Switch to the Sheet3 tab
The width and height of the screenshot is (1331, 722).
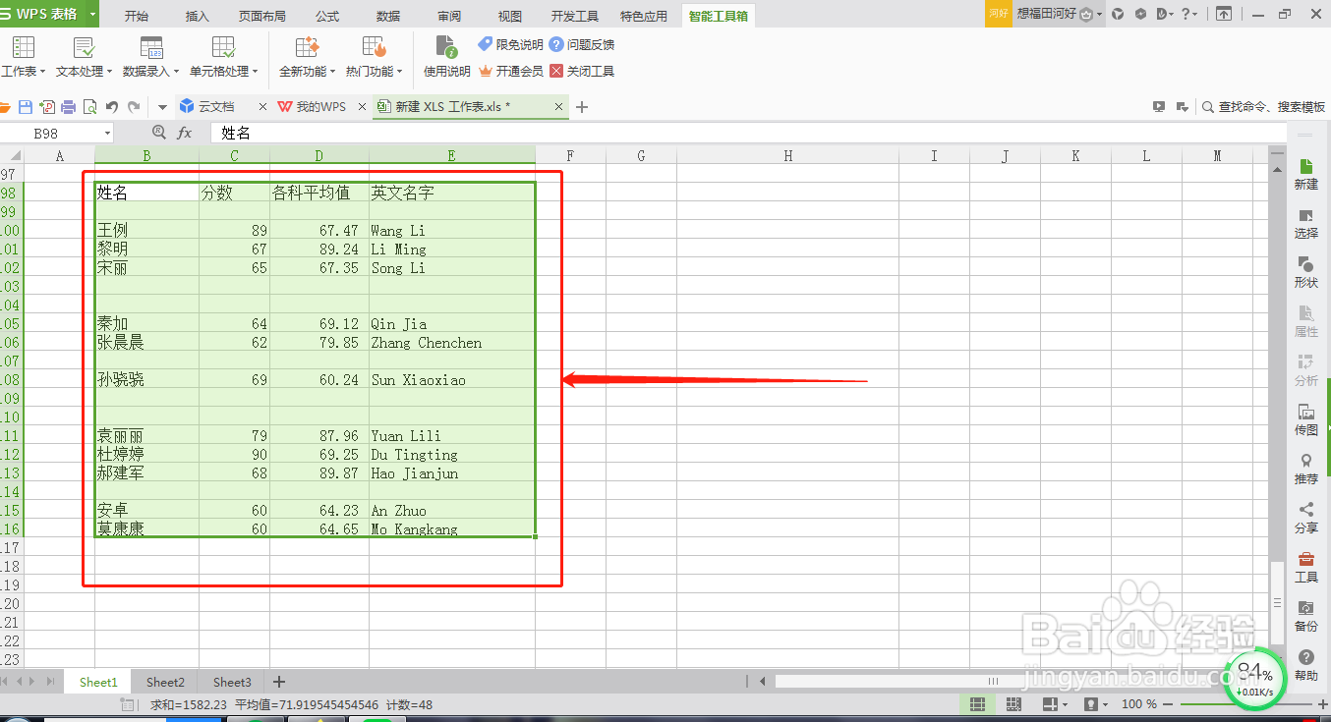click(x=232, y=682)
